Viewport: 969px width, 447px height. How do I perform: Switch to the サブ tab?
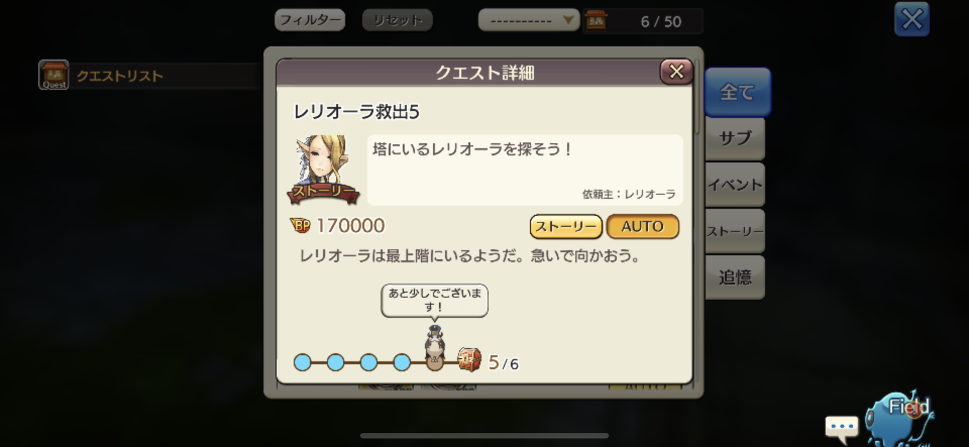click(x=735, y=139)
